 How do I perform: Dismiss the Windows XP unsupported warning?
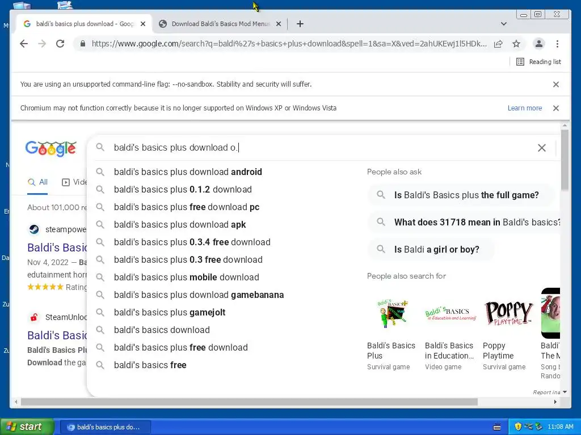(x=556, y=108)
